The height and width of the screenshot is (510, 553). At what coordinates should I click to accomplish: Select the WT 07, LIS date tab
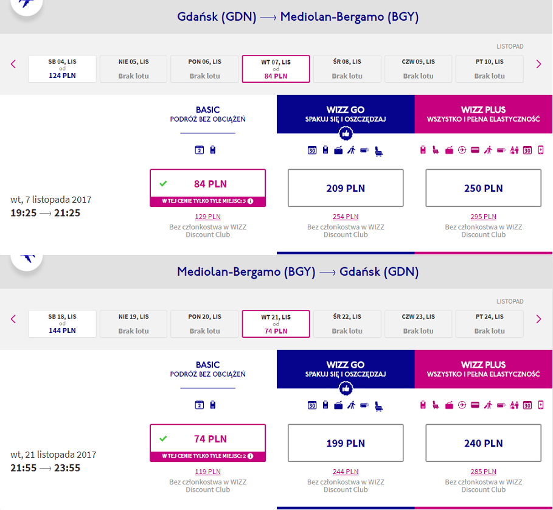pyautogui.click(x=276, y=69)
